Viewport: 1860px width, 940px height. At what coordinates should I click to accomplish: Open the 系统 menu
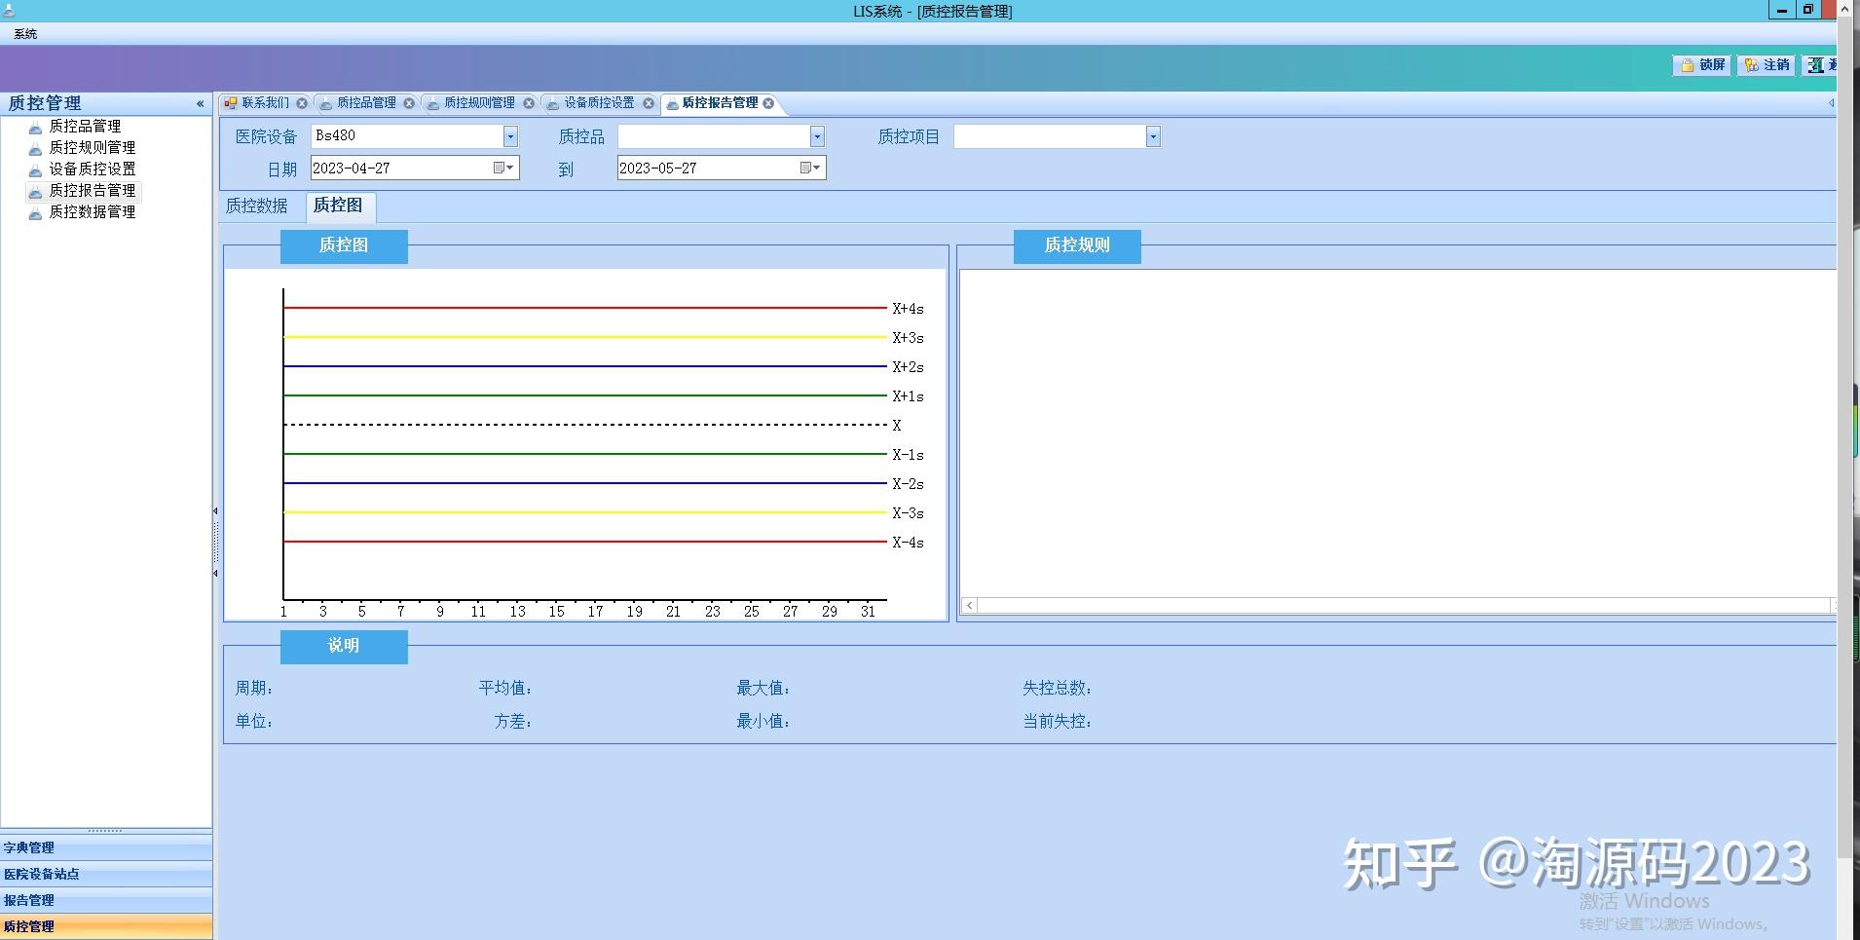tap(24, 33)
